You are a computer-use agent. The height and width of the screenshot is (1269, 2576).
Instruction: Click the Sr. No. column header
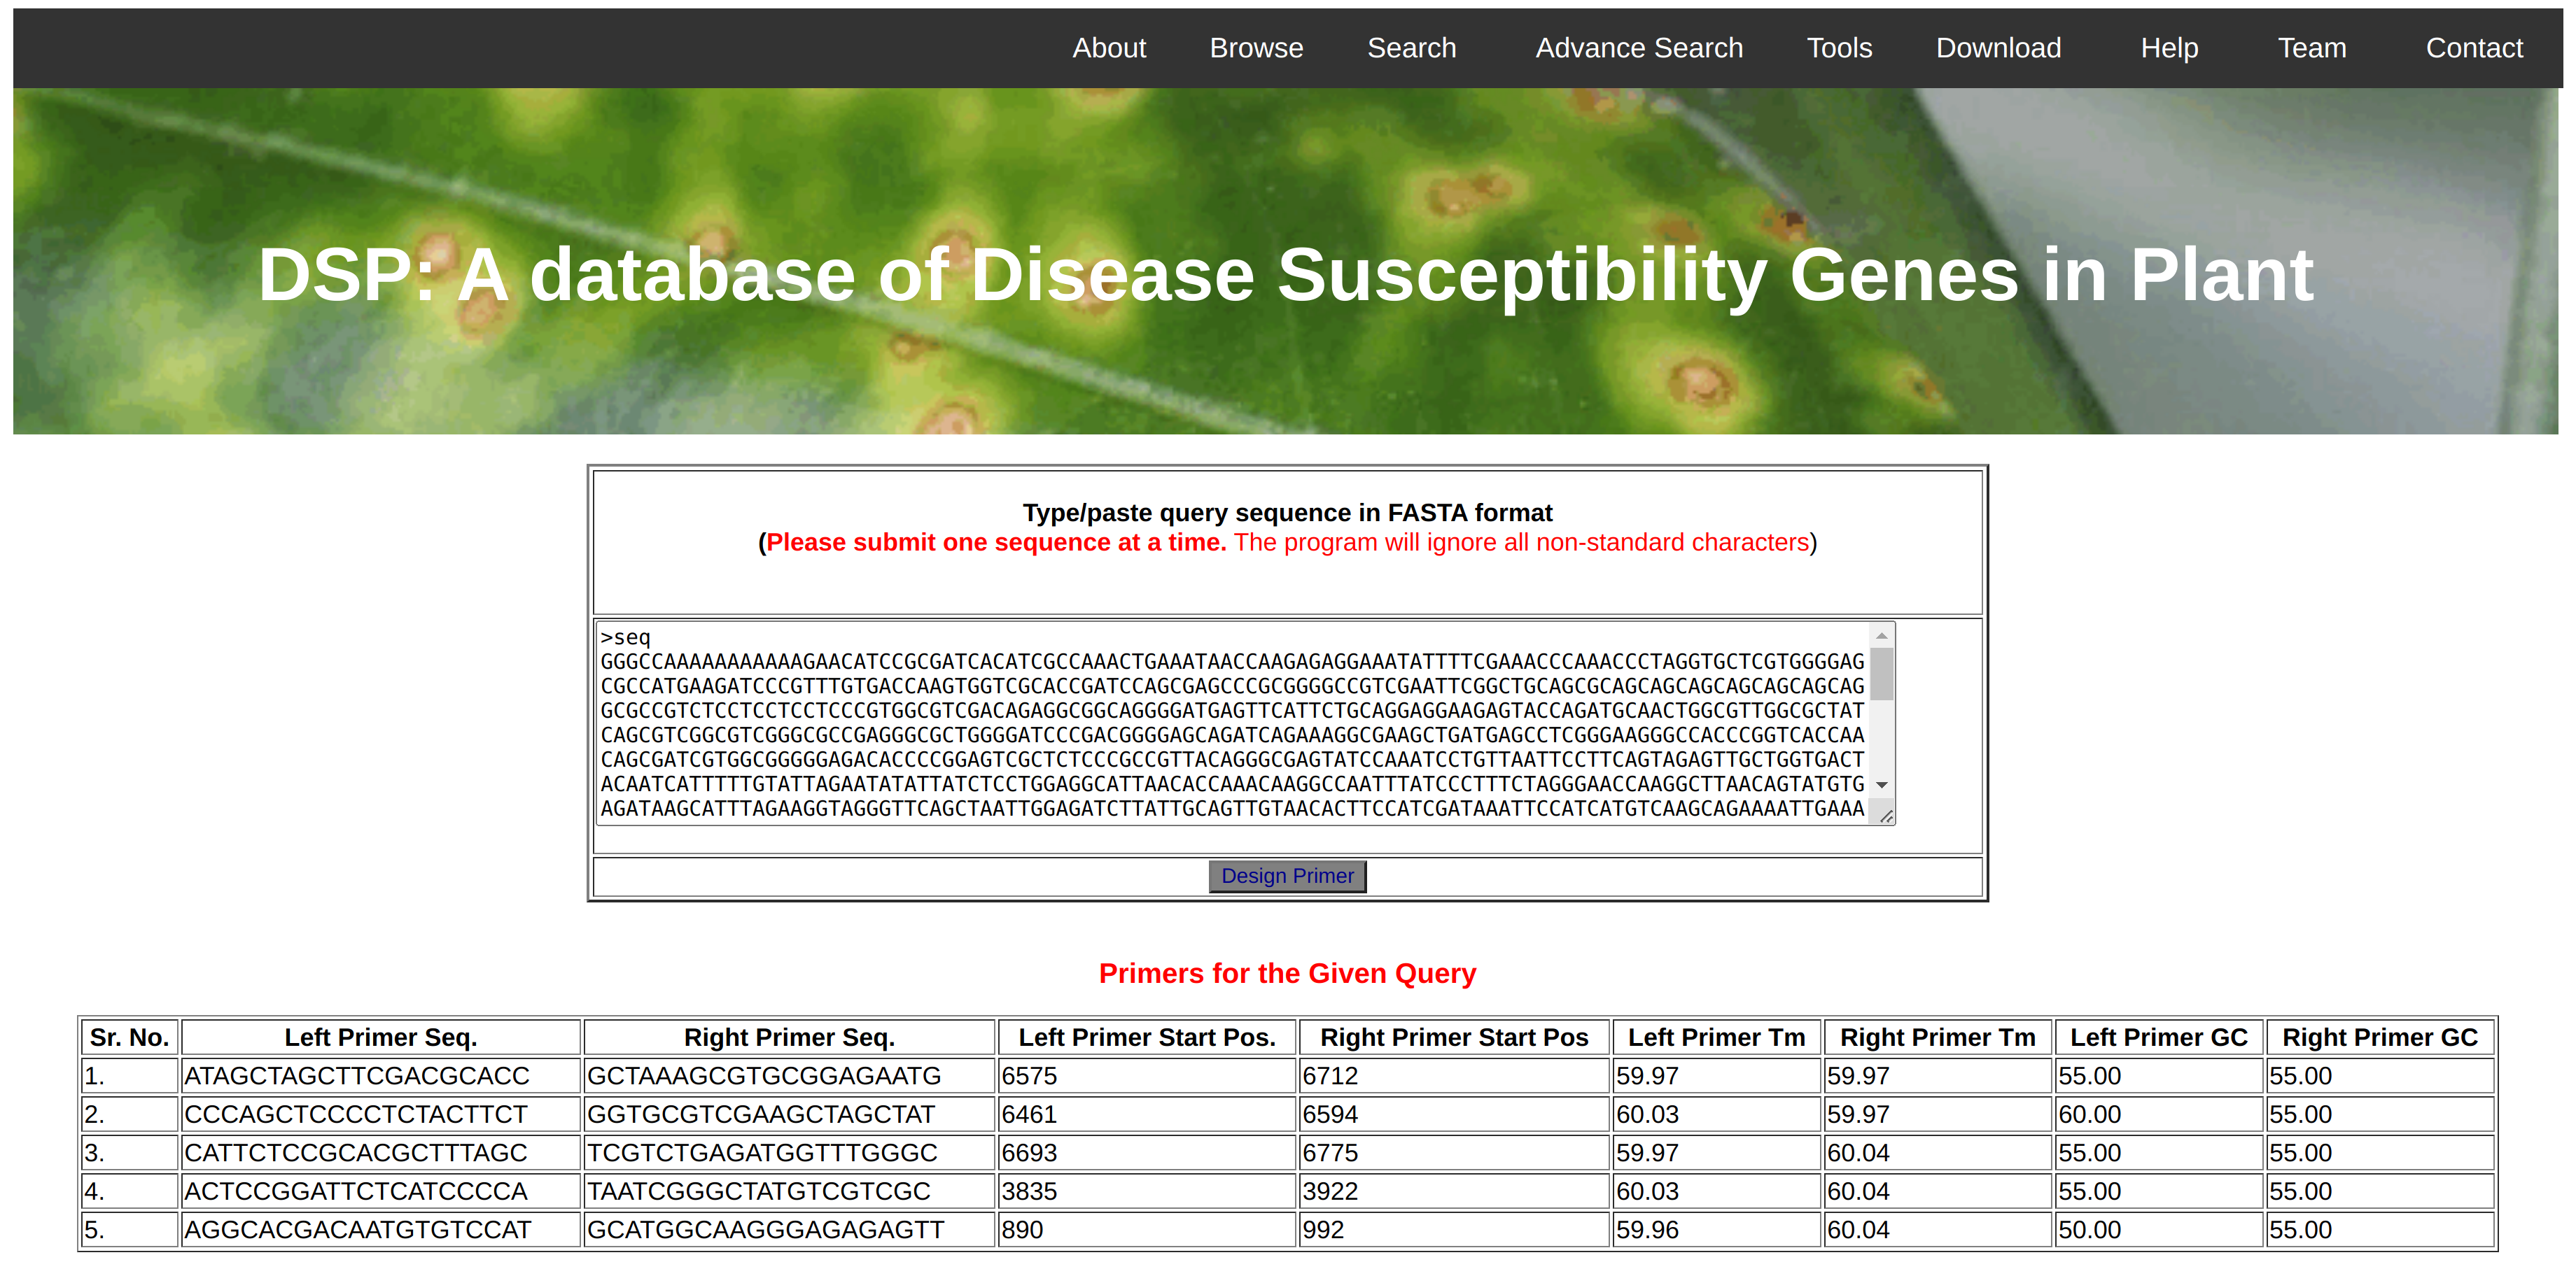pos(129,1037)
